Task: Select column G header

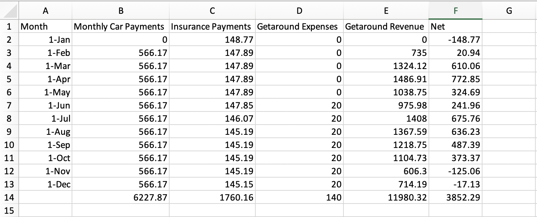Action: tap(509, 11)
